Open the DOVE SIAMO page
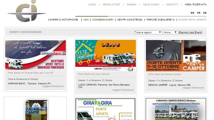Viewport: 214px width, 120px height. 151,5
